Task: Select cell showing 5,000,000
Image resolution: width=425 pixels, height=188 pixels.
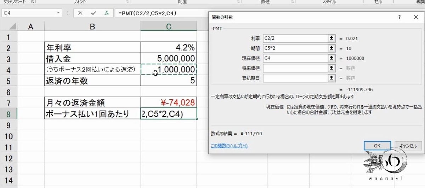Action: [x=169, y=59]
